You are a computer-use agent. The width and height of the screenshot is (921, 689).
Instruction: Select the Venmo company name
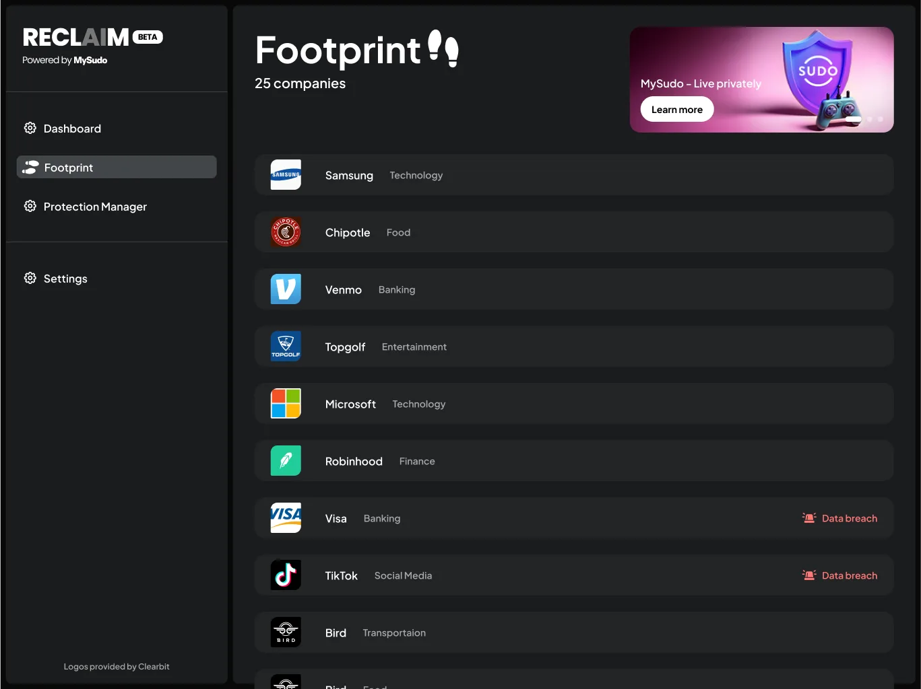pos(344,290)
